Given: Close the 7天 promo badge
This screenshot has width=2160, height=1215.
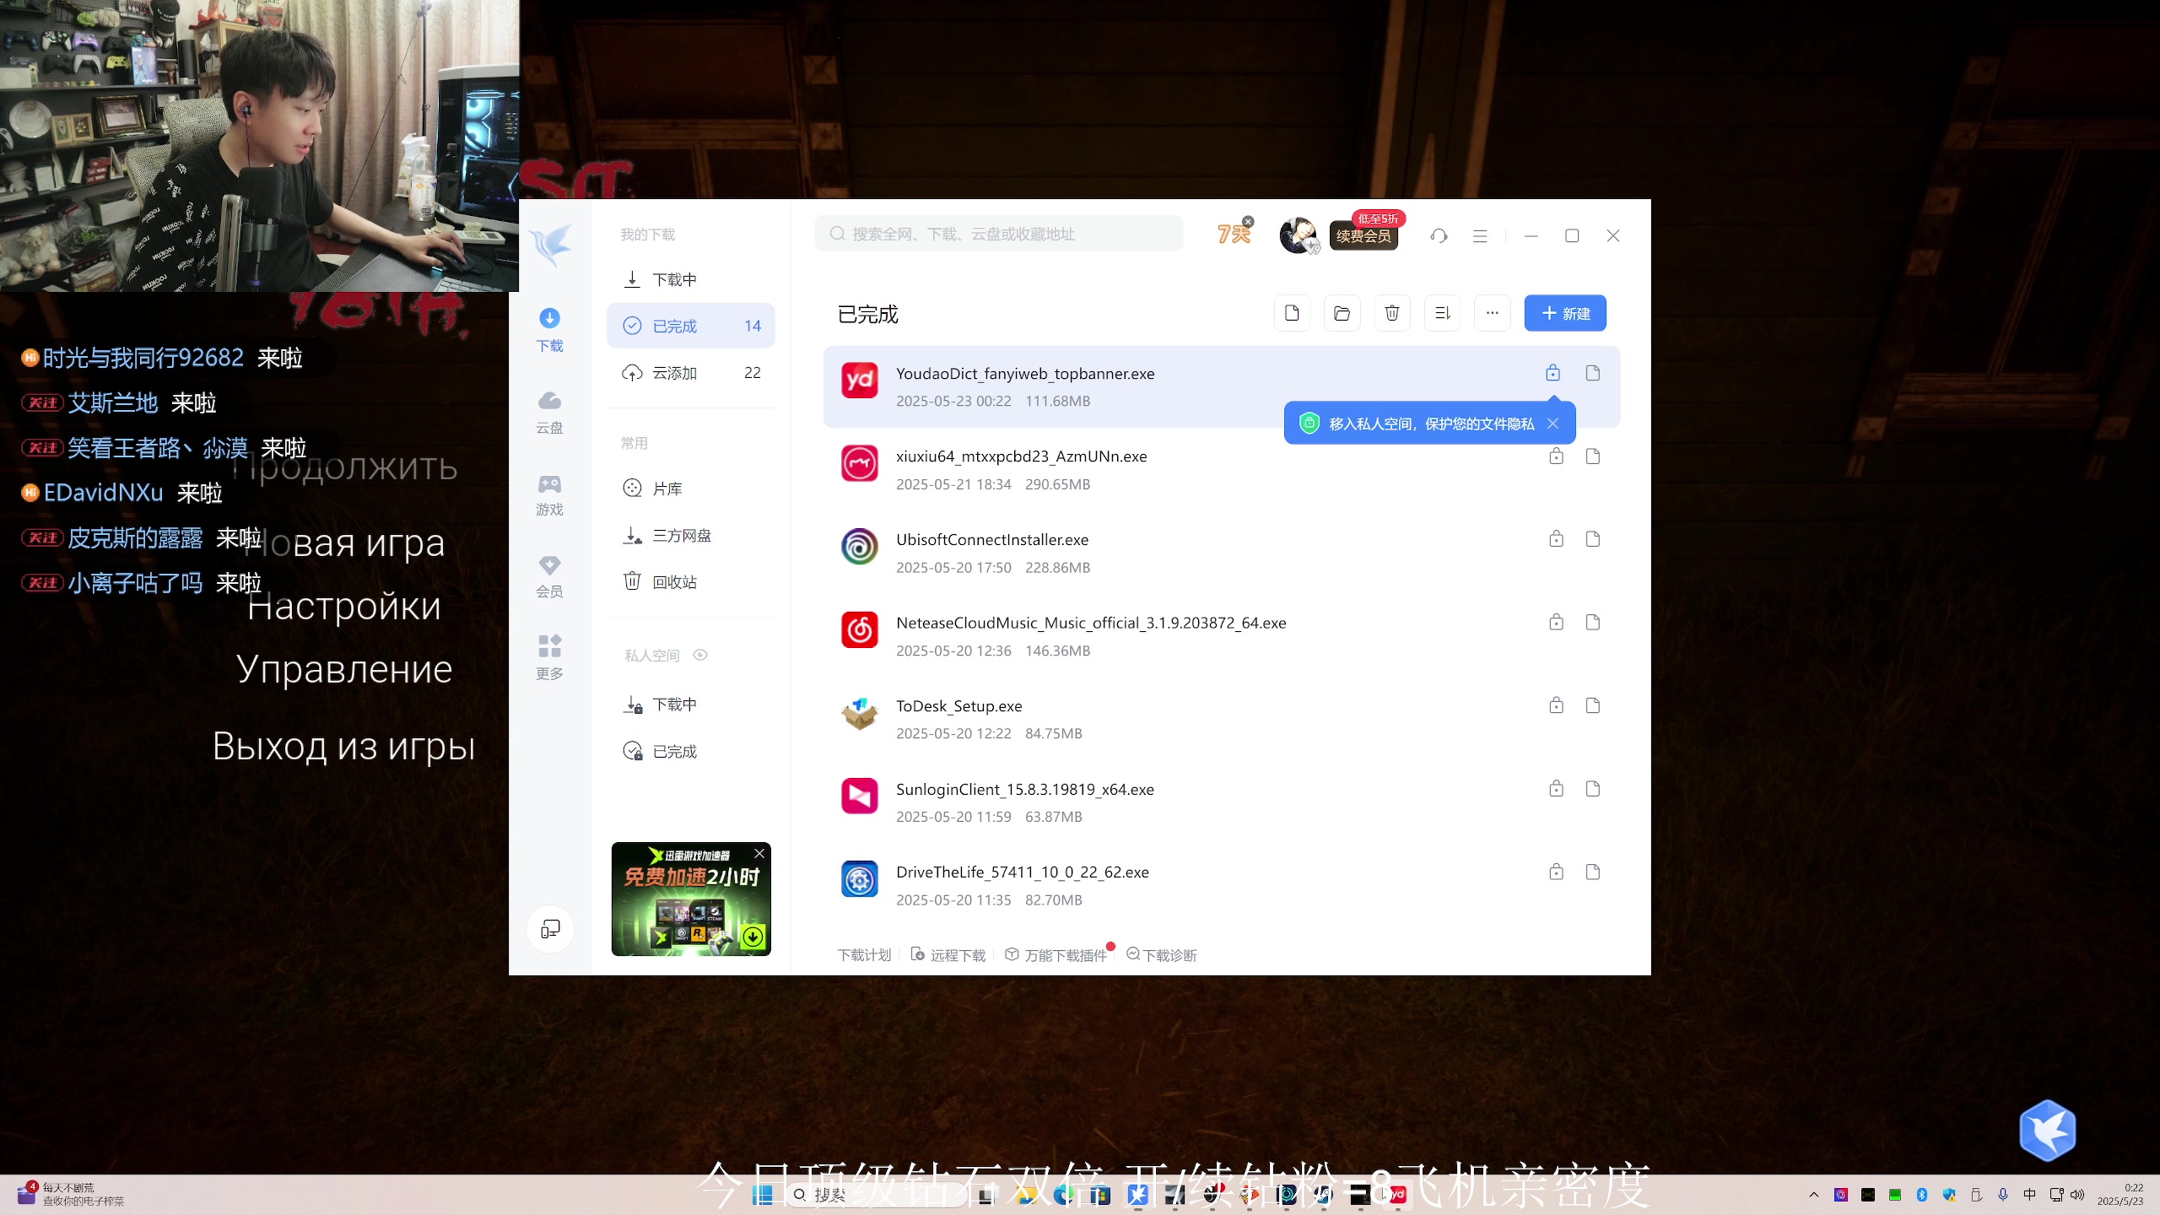Looking at the screenshot, I should click(x=1248, y=222).
